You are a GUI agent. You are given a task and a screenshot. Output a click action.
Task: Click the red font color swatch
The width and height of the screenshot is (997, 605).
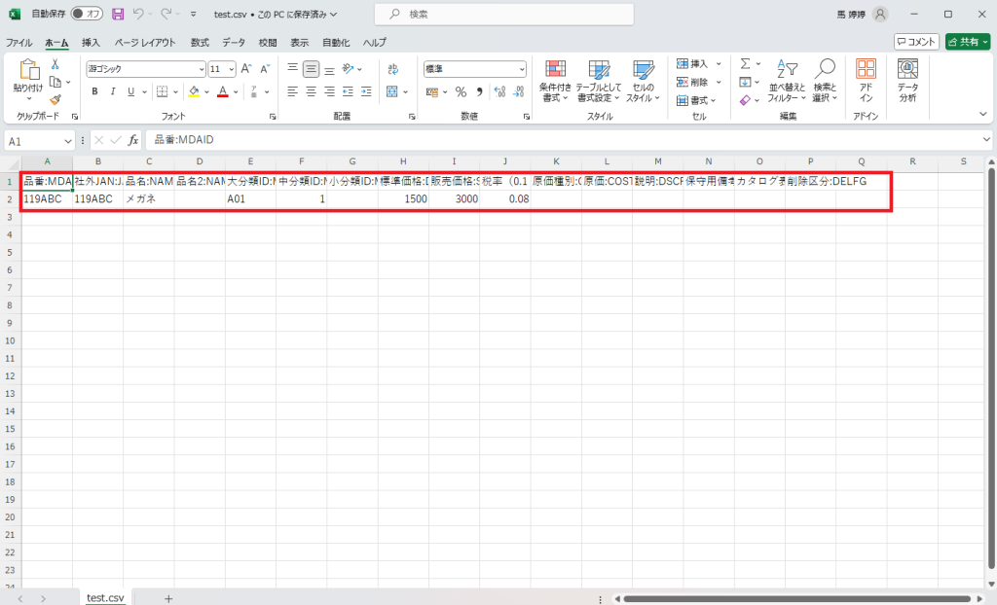pos(222,91)
